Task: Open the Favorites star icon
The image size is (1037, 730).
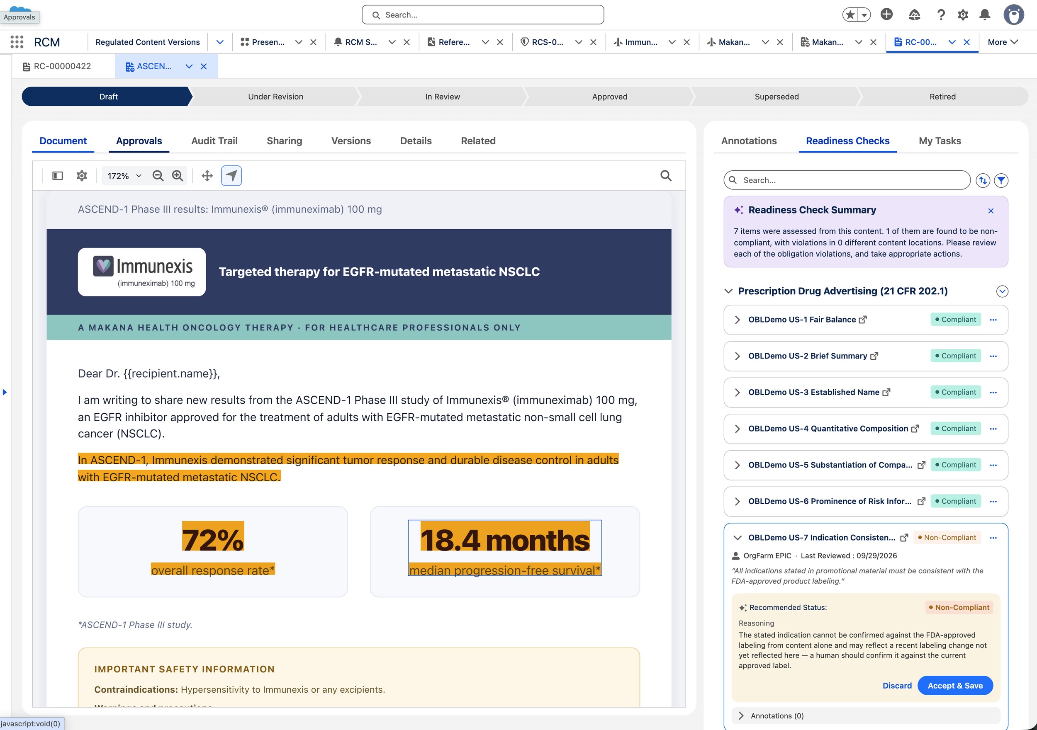Action: [850, 15]
